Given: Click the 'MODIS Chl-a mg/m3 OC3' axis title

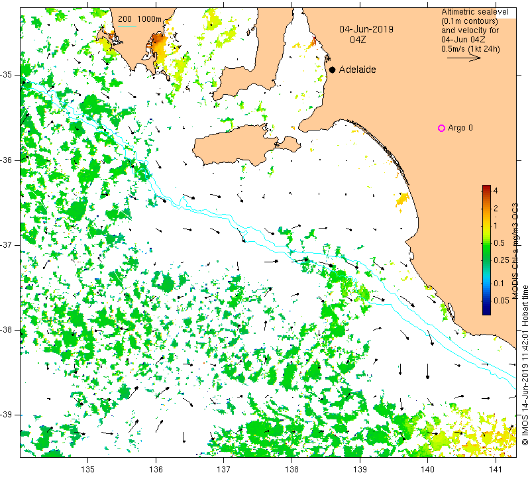Looking at the screenshot, I should pyautogui.click(x=515, y=251).
